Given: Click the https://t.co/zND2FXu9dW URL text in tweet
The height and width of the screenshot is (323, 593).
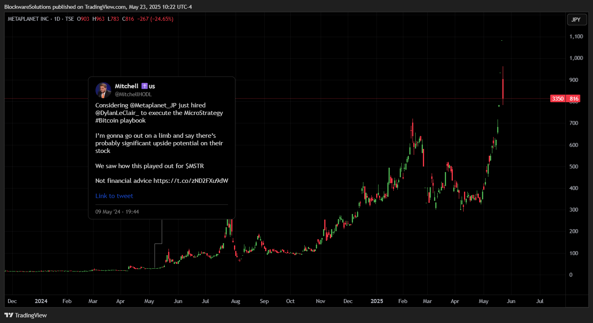Looking at the screenshot, I should 191,181.
